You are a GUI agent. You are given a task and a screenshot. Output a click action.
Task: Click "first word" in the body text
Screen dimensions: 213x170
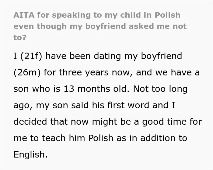(128, 105)
